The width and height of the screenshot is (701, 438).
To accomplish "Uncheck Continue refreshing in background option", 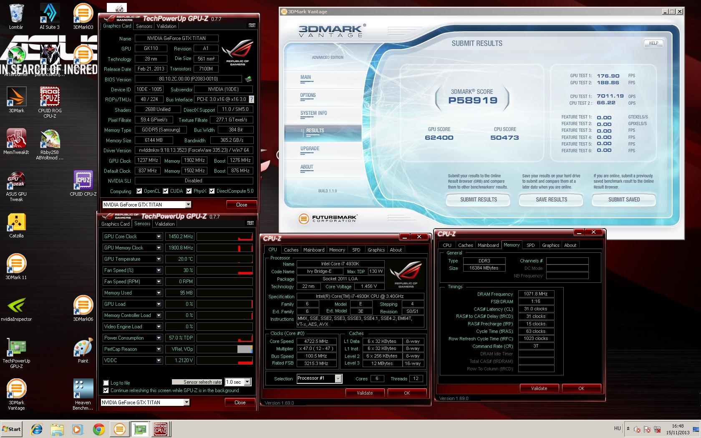I will pos(106,390).
